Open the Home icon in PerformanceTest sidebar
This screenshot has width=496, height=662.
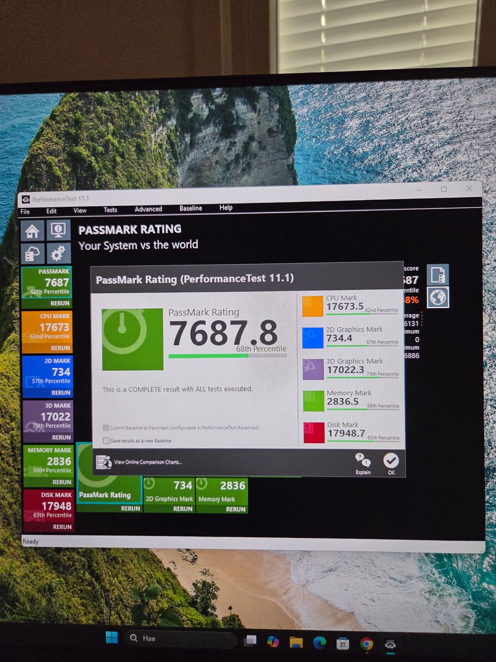click(x=32, y=231)
